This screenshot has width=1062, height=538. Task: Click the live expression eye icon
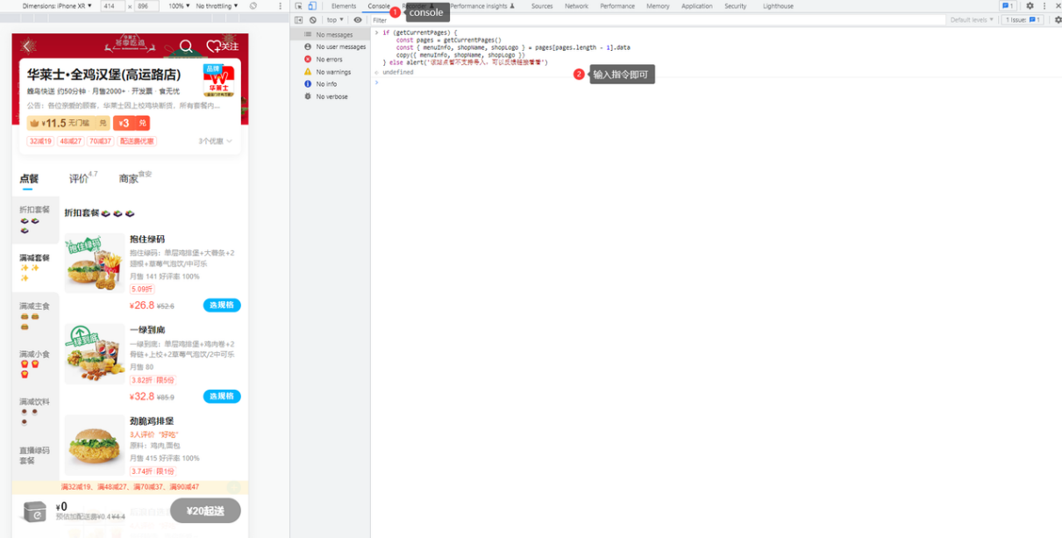[x=358, y=19]
